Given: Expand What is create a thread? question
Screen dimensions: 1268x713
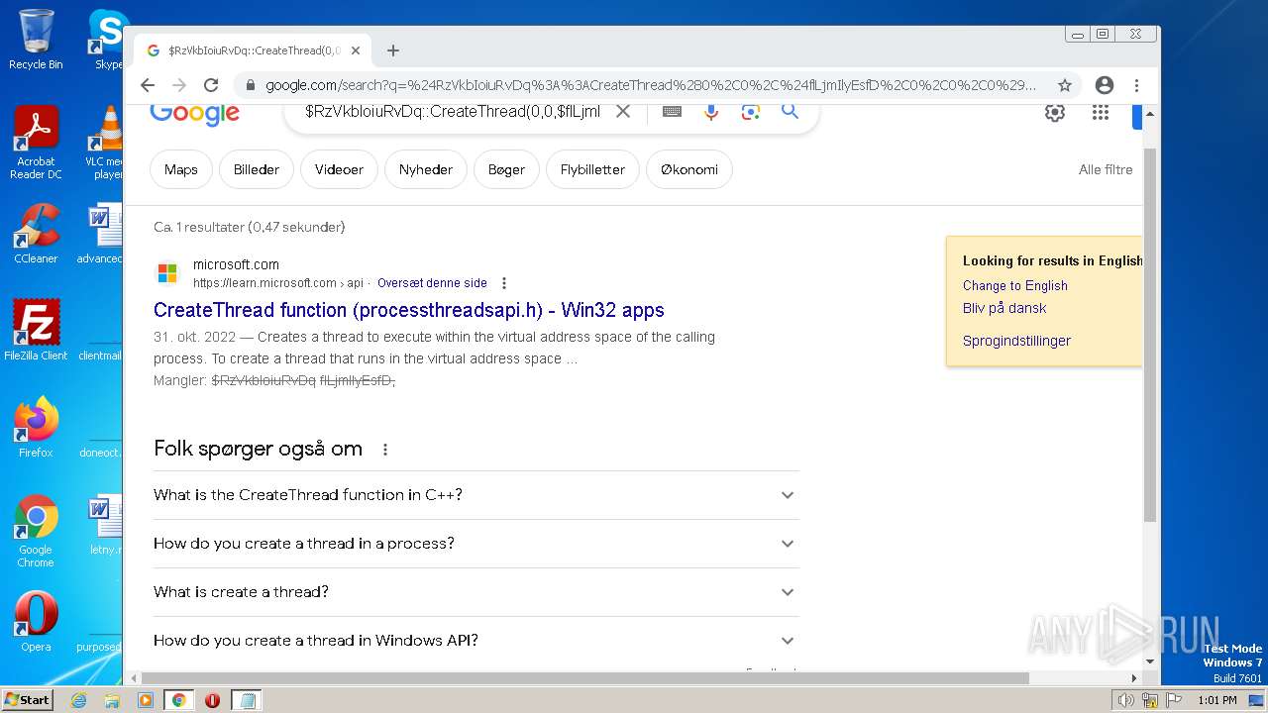Looking at the screenshot, I should pos(475,592).
